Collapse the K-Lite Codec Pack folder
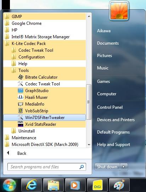146x192 pixels. (x=45, y=44)
